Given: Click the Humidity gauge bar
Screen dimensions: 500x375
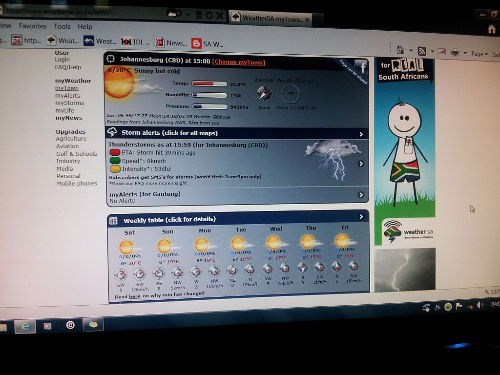Looking at the screenshot, I should click(x=209, y=95).
